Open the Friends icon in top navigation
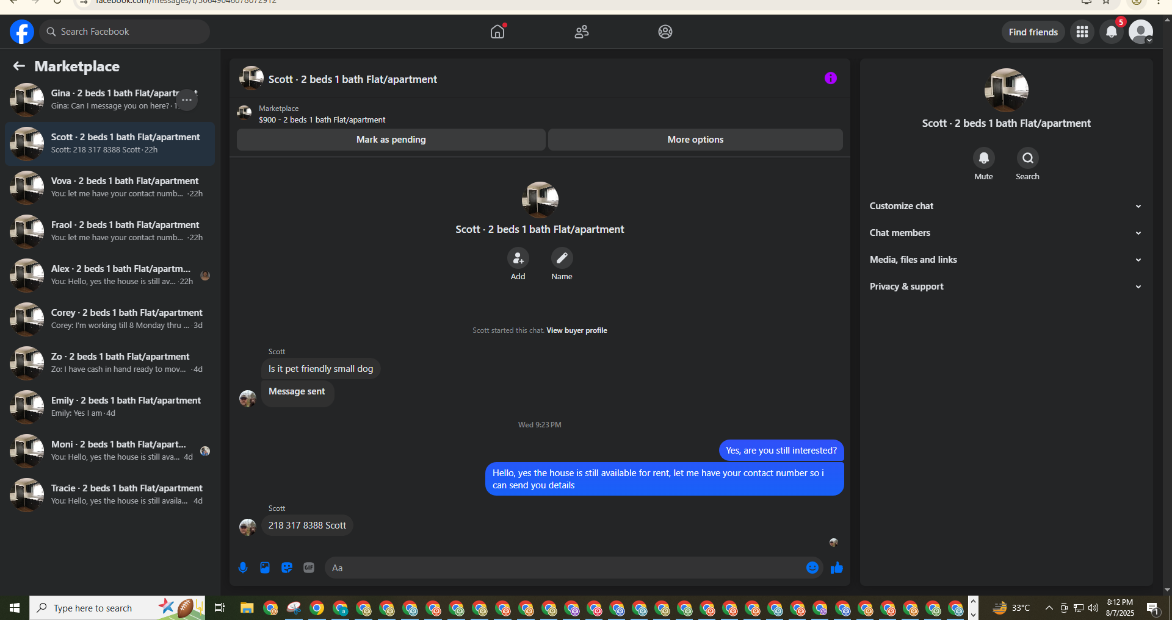 [x=582, y=32]
